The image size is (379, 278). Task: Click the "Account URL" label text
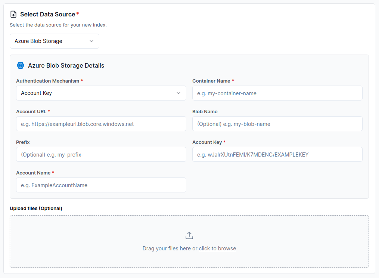click(x=31, y=111)
